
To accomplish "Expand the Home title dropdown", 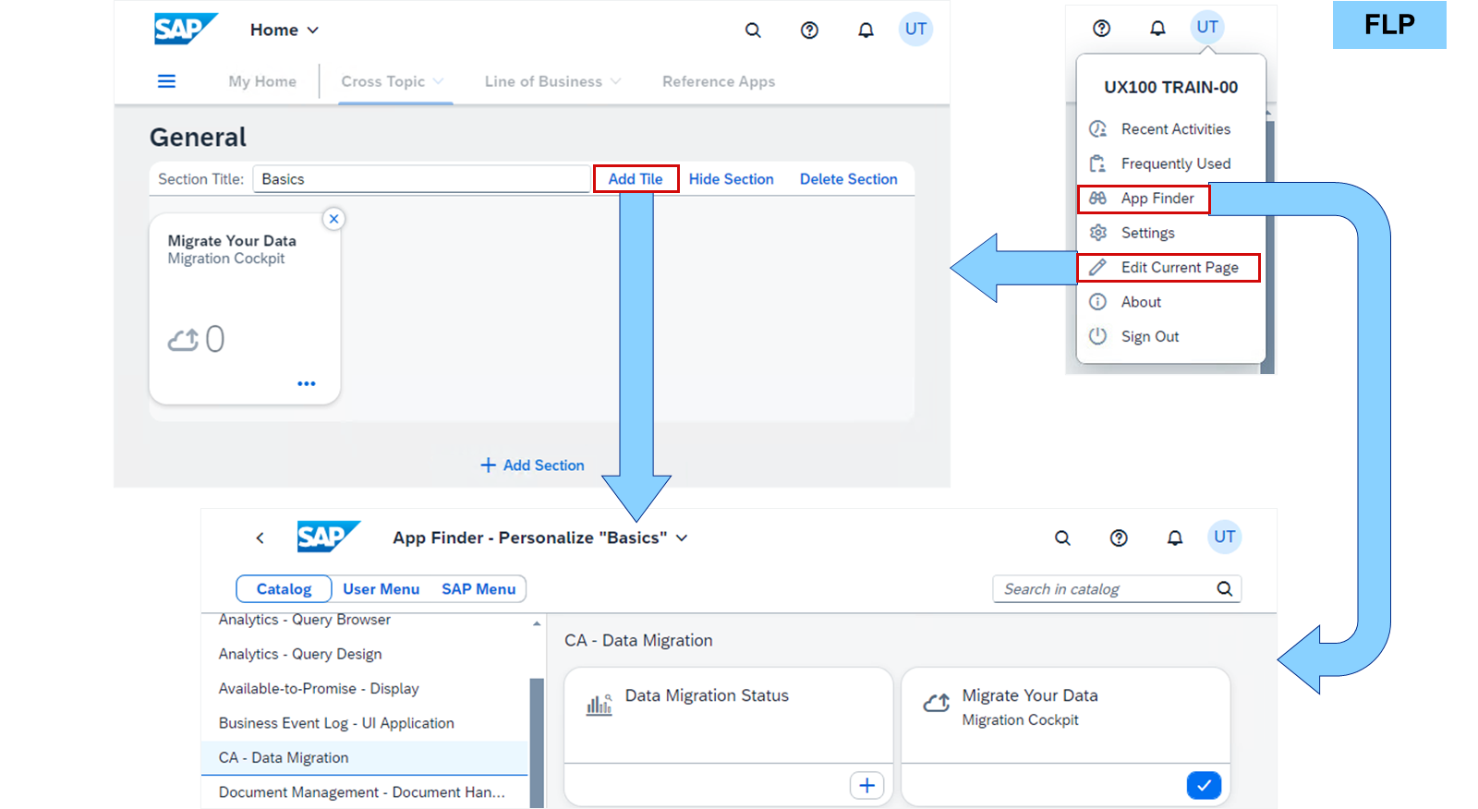I will [x=313, y=30].
